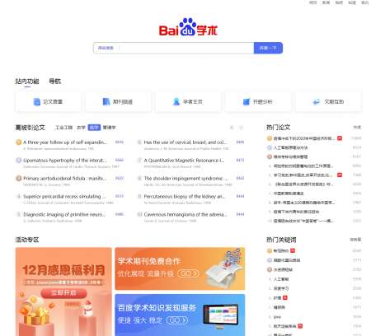
Task: Show next page of 高被引论文 list
Action: coord(241,128)
